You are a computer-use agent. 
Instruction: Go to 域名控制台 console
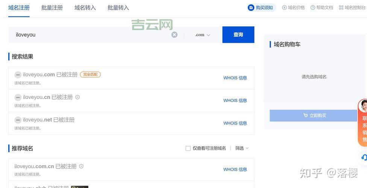352,8
